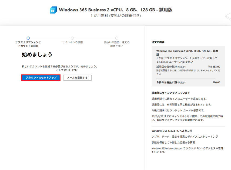Click the ¥0.00 amount due today
The height and width of the screenshot is (170, 231).
(x=217, y=82)
